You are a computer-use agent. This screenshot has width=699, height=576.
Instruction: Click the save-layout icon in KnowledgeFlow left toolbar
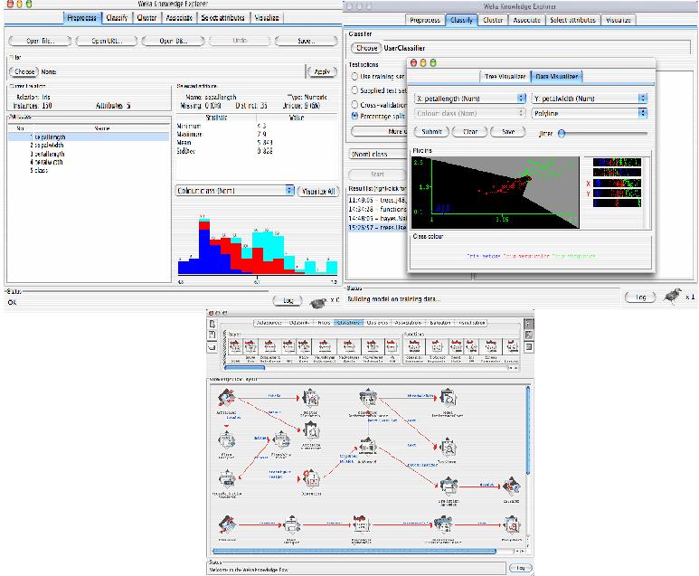[213, 335]
